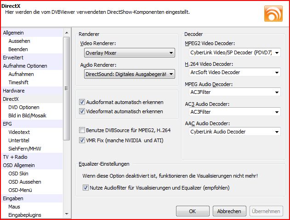Enable Benutze DVBSource für MPEG2, H.264
Image resolution: width=290 pixels, height=220 pixels.
[82, 130]
